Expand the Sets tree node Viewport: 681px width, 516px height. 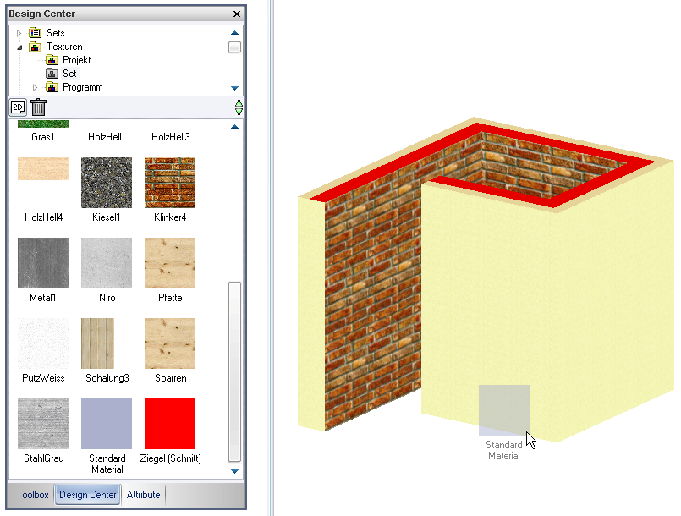[x=19, y=33]
